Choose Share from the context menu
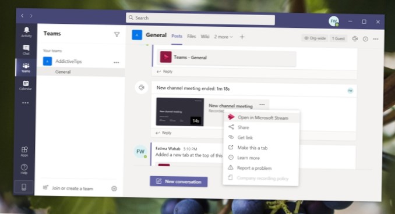 click(261, 127)
